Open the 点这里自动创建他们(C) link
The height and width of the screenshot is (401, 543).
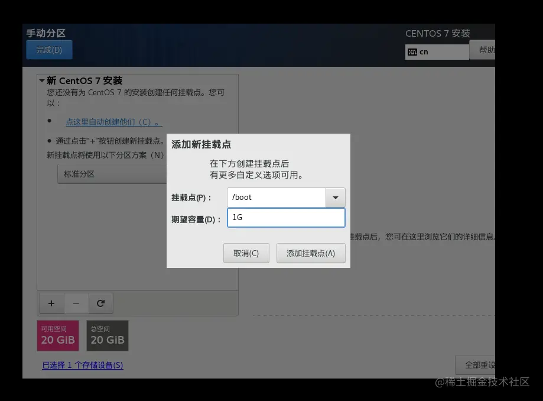coord(113,122)
